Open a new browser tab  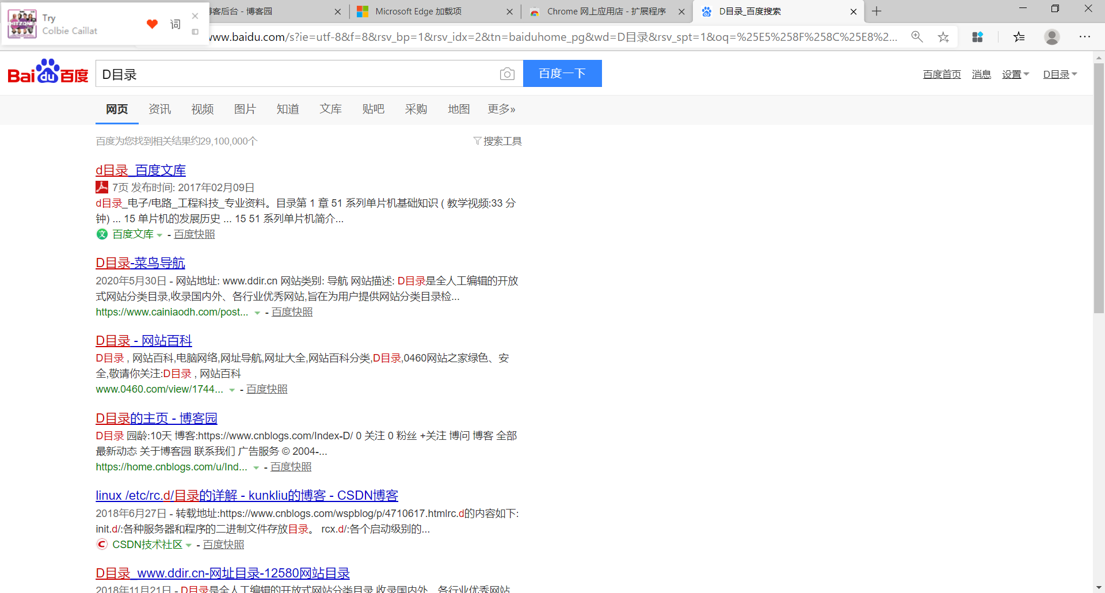pos(877,11)
